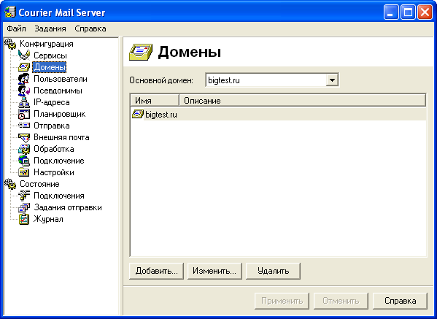Click the Добавить... button

[x=156, y=271]
